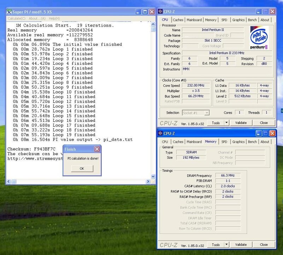Click Super PI vertical scrollbar up arrow

[x=153, y=24]
